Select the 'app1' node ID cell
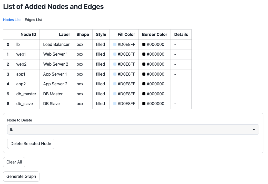Viewport: 268px width, 184px height. 26,74
